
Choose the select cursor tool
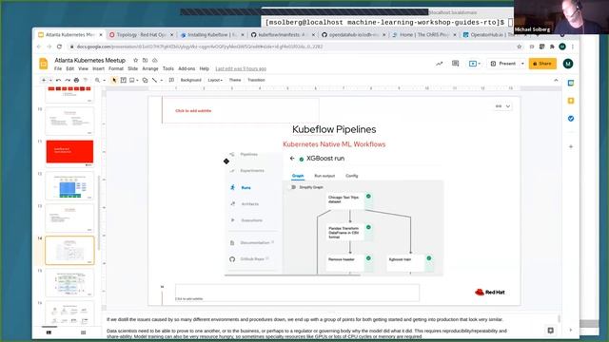114,80
